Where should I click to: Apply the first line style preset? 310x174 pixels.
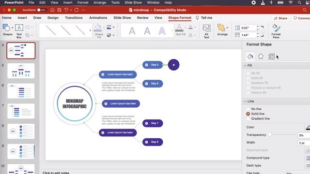point(51,30)
